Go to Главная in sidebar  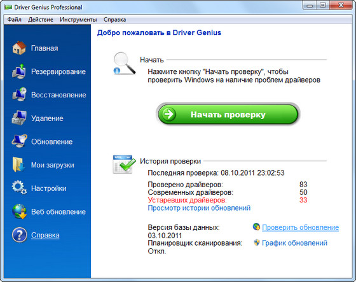[44, 48]
